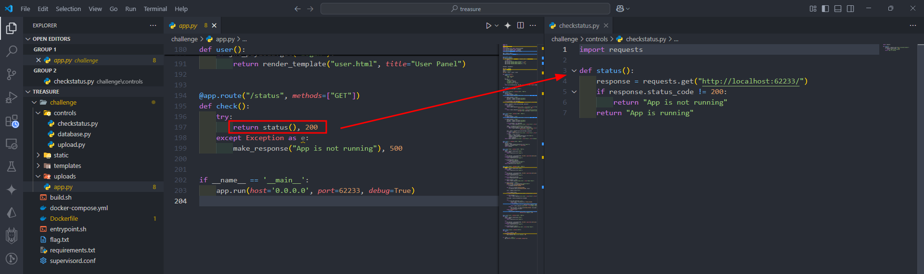Split the app.py editor to the right
This screenshot has height=274, width=924.
520,25
